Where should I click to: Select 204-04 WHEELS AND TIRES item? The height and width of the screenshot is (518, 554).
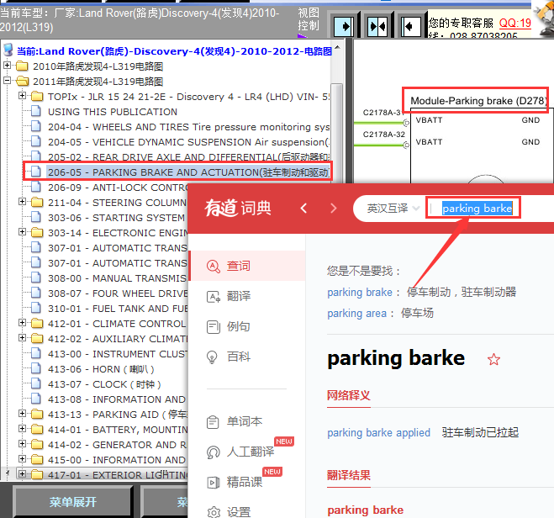click(x=188, y=127)
